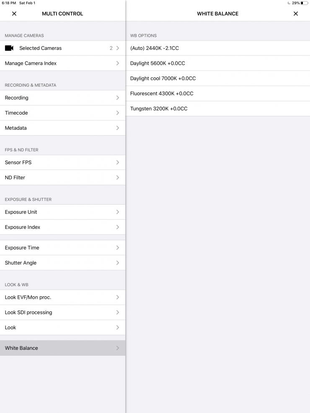Close the Multi Control panel

pos(14,14)
